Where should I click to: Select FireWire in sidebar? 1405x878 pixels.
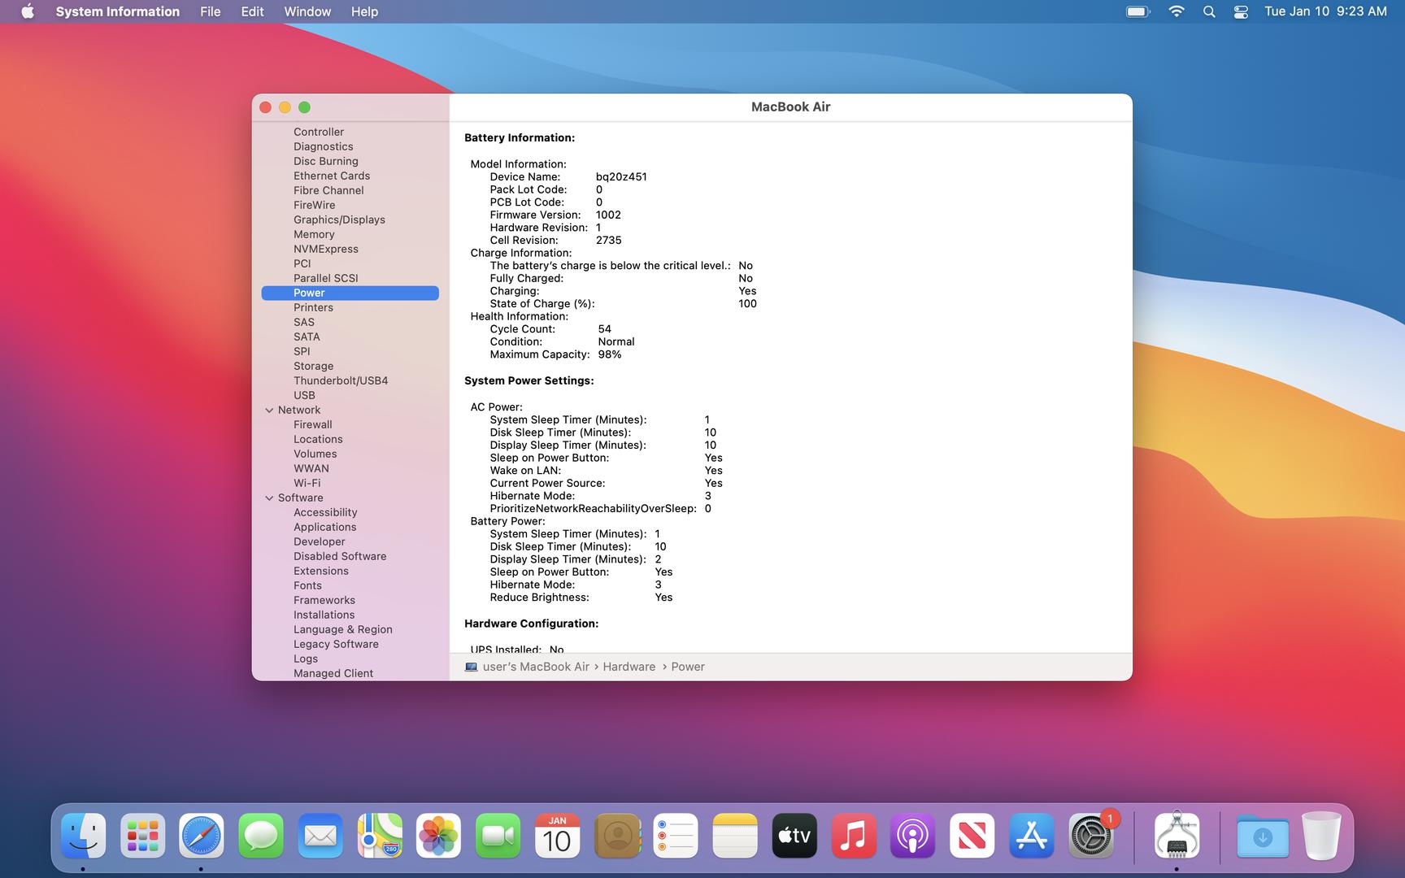(x=315, y=205)
